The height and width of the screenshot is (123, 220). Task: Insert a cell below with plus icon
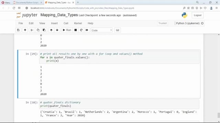25,30
